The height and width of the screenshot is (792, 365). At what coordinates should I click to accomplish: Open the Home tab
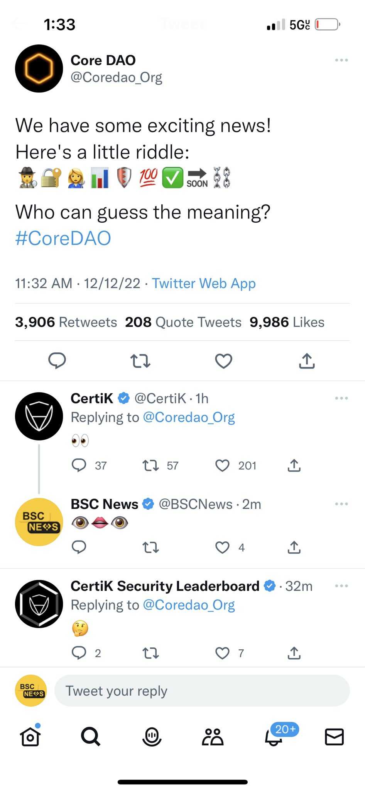point(30,736)
